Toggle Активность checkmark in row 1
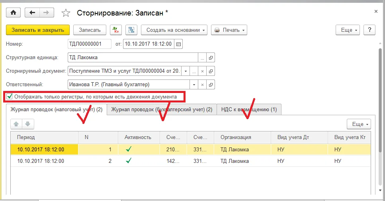The height and width of the screenshot is (201, 385). click(129, 149)
